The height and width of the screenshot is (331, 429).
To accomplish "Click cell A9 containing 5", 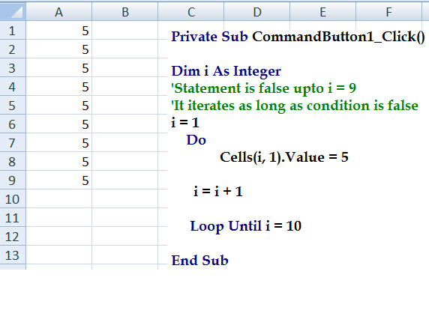I will click(x=58, y=180).
